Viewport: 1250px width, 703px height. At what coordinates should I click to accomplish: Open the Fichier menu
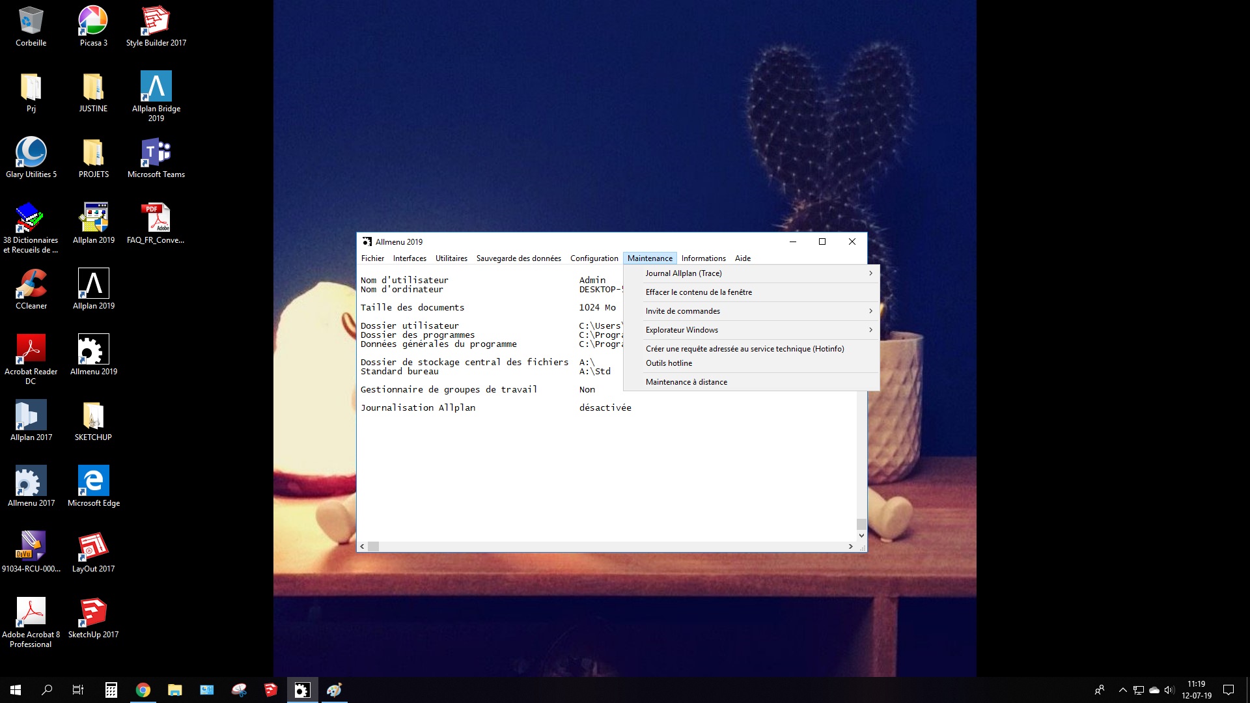372,258
